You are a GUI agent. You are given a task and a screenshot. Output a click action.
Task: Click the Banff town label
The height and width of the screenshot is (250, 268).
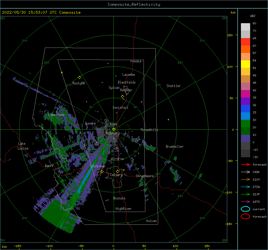pyautogui.click(x=49, y=166)
